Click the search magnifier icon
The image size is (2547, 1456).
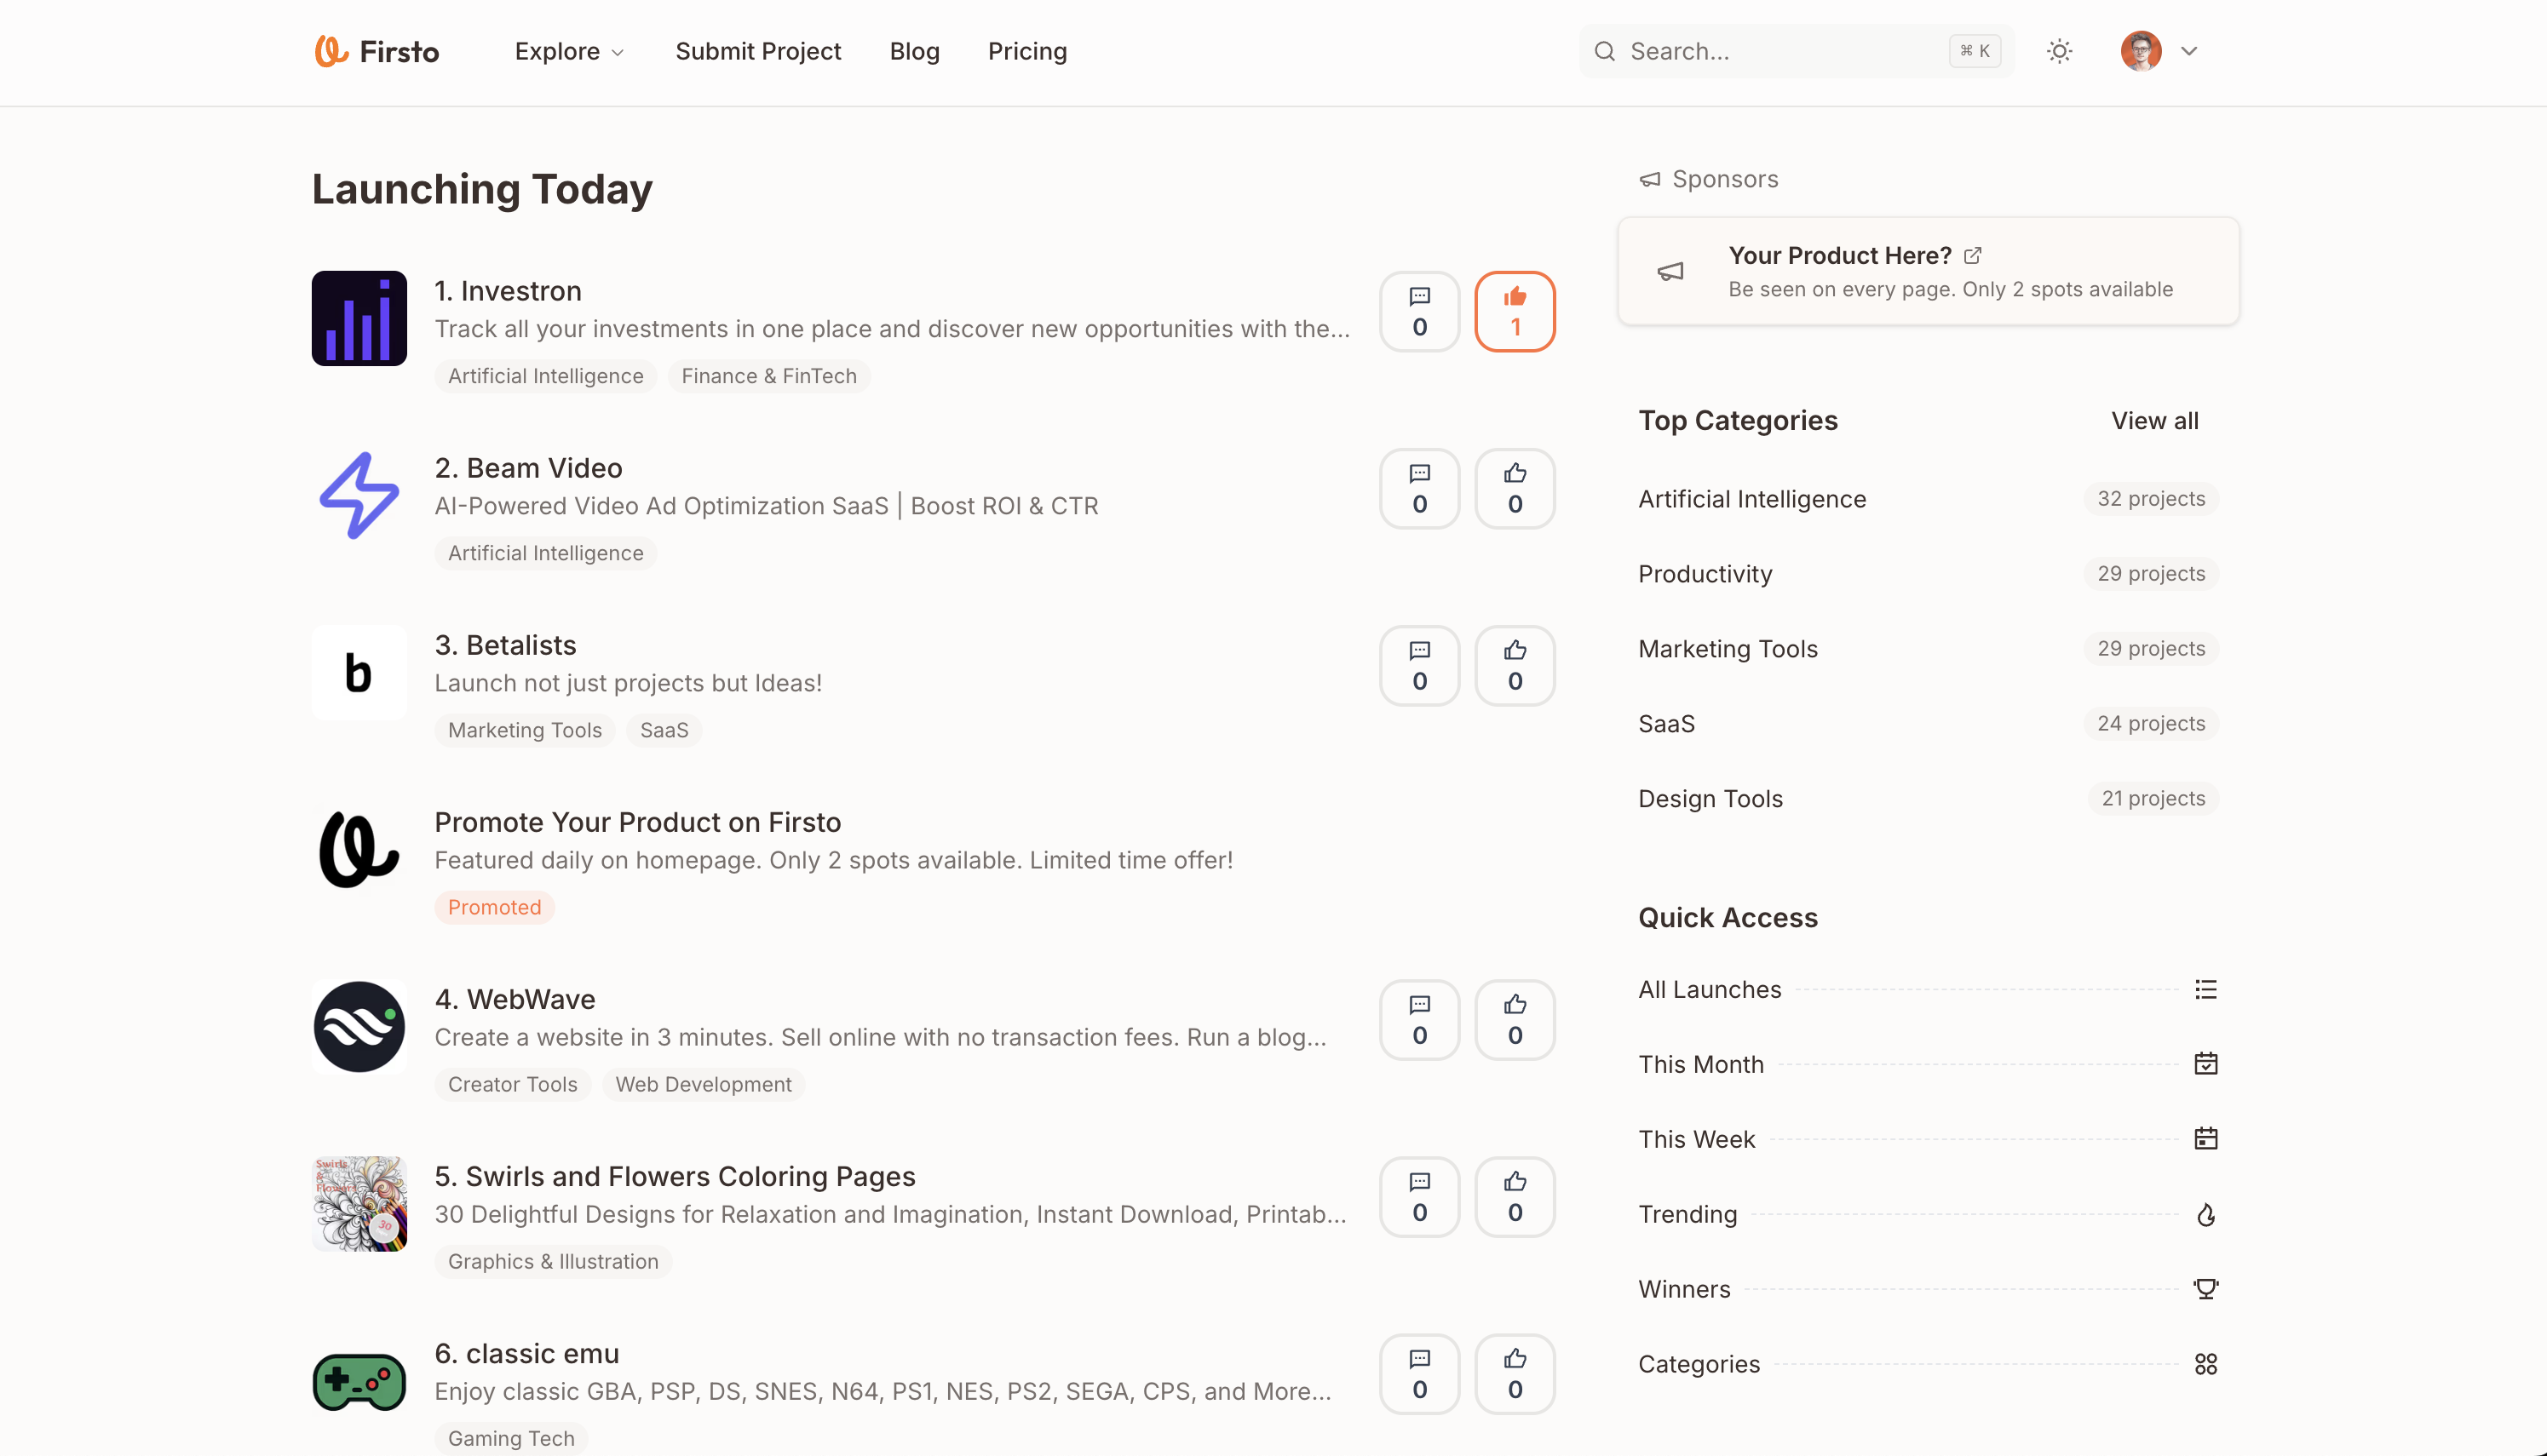1605,51
